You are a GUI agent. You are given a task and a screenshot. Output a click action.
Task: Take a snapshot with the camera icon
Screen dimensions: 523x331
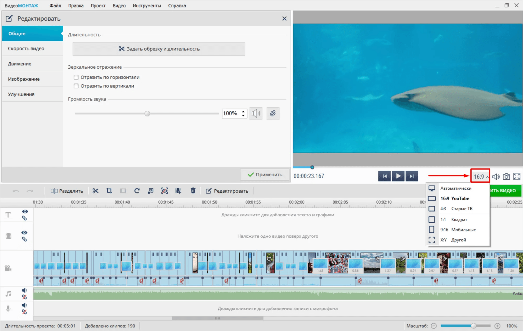[506, 177]
